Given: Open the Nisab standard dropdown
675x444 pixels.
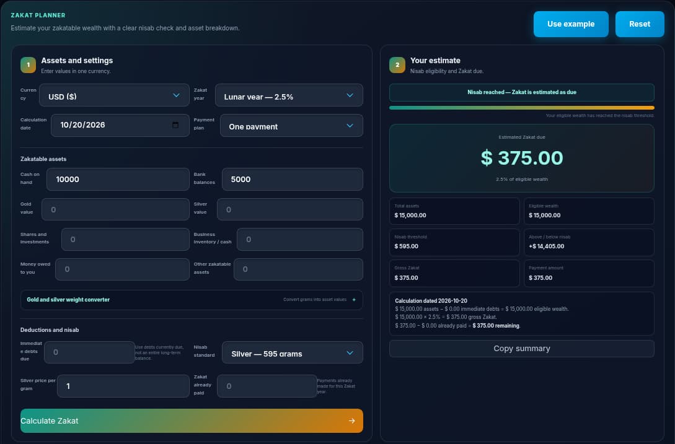Looking at the screenshot, I should (293, 352).
